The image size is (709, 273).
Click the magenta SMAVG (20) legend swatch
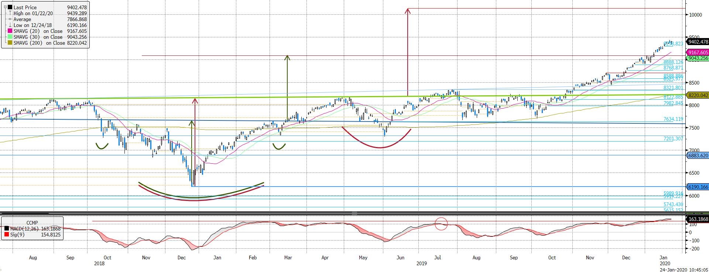[10, 31]
